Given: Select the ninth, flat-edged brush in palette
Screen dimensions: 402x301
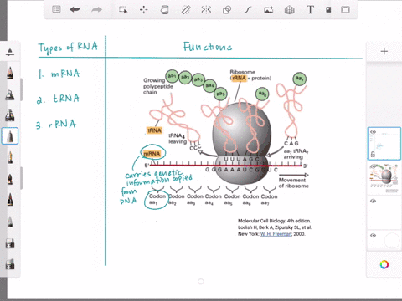Looking at the screenshot, I should 10,243.
